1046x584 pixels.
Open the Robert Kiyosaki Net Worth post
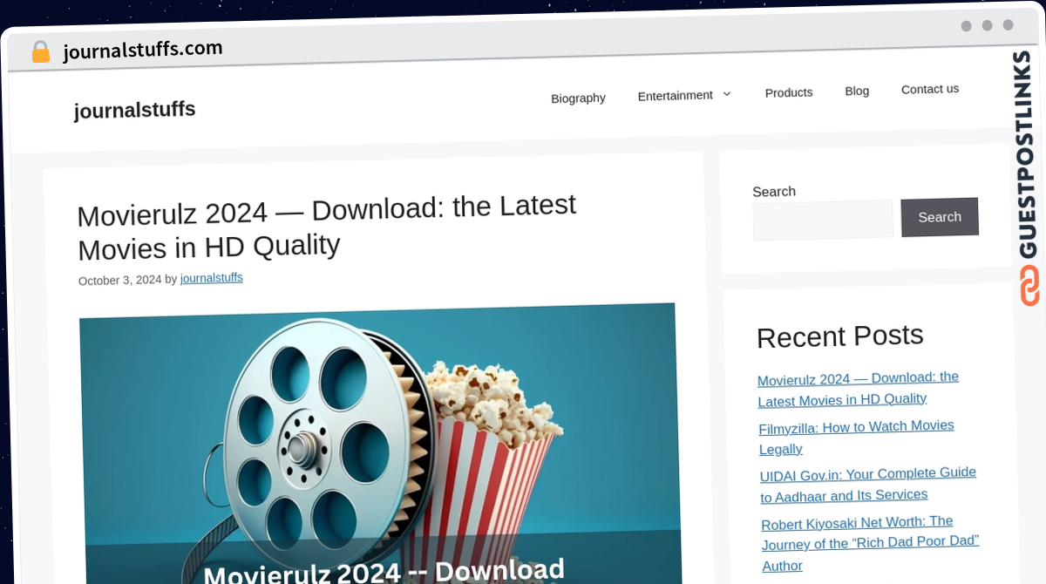pyautogui.click(x=871, y=544)
